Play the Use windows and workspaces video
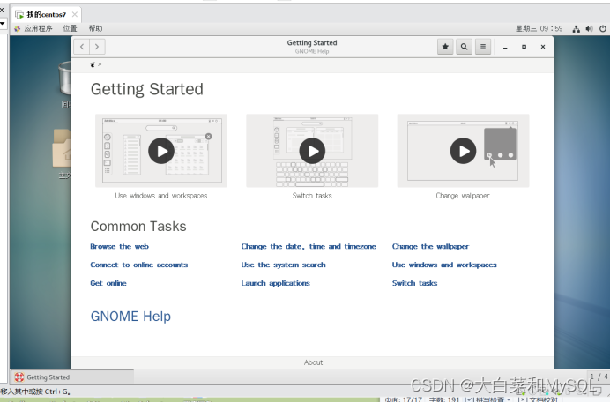 (x=161, y=151)
